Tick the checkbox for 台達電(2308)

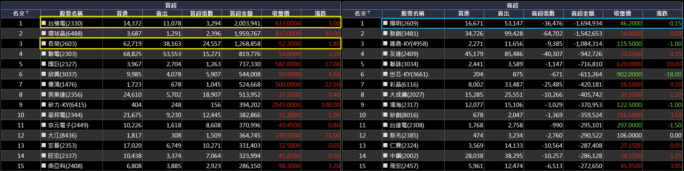click(385, 125)
